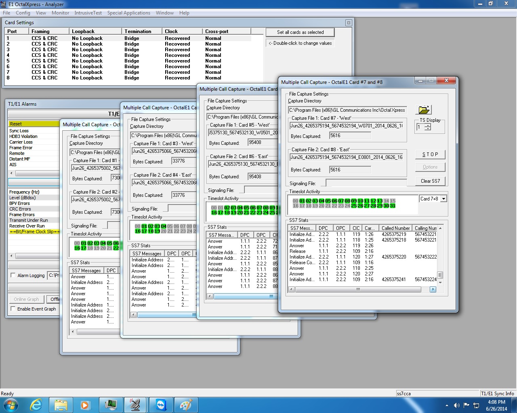The image size is (517, 413).
Task: Open the Help menu
Action: (x=184, y=13)
